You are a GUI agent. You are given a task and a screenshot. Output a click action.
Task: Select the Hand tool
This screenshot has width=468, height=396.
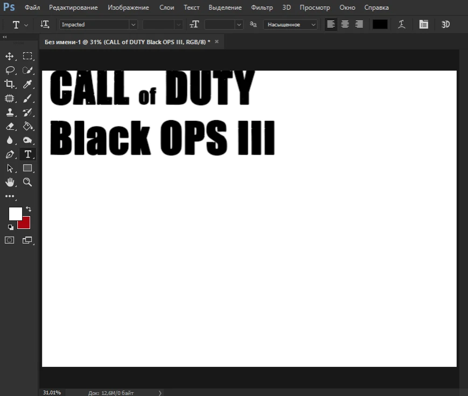[10, 182]
